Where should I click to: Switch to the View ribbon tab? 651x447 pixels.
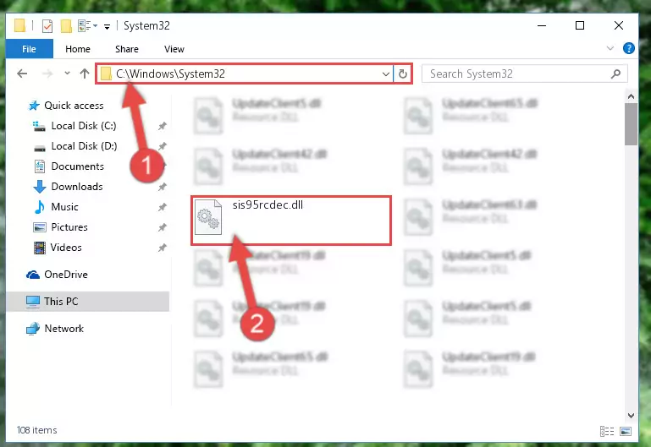click(x=174, y=49)
